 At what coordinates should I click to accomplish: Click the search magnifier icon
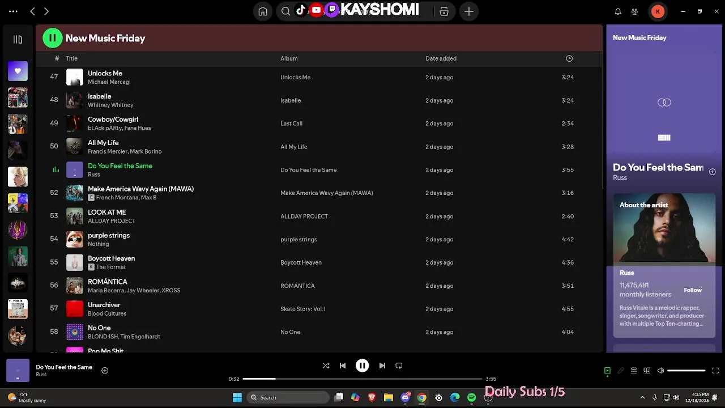coord(286,11)
